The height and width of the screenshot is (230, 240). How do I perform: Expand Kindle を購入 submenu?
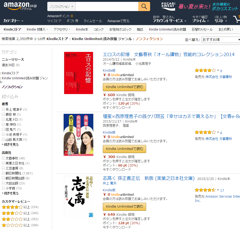37,29
